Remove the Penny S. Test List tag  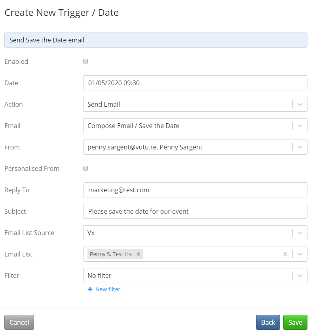pos(138,254)
